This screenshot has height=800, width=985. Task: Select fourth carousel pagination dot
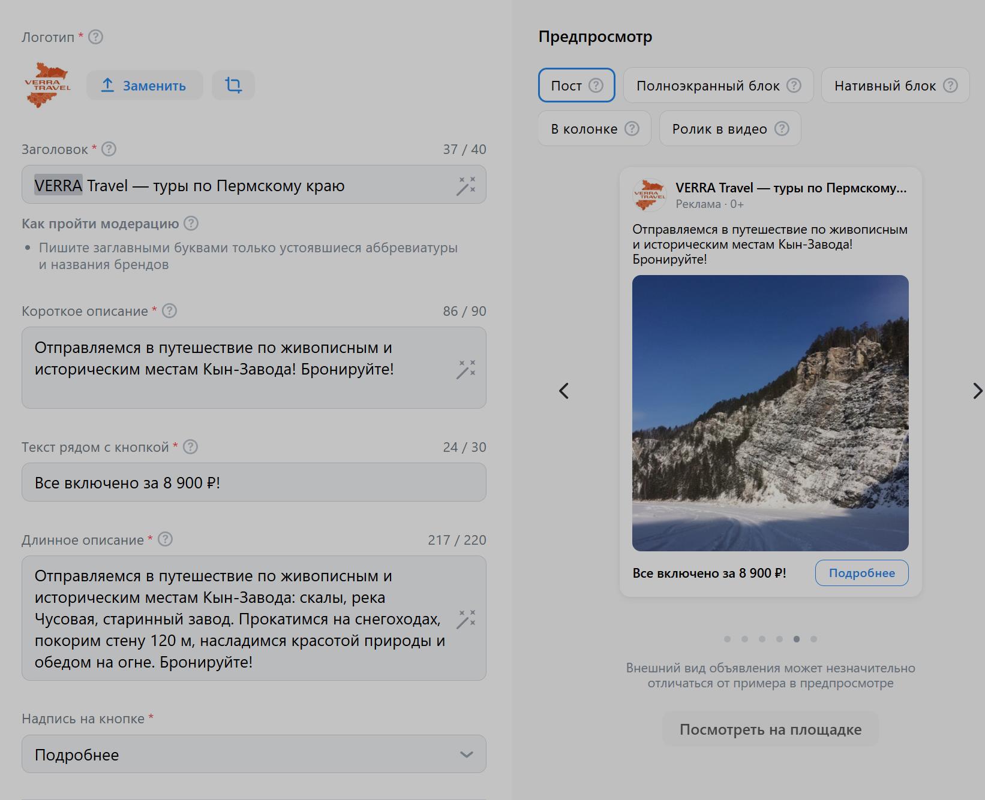tap(779, 639)
